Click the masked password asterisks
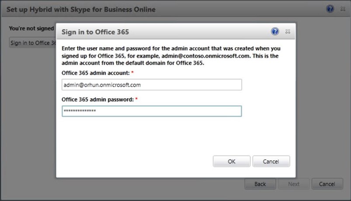Viewport: 351px width, 201px height. [80, 111]
